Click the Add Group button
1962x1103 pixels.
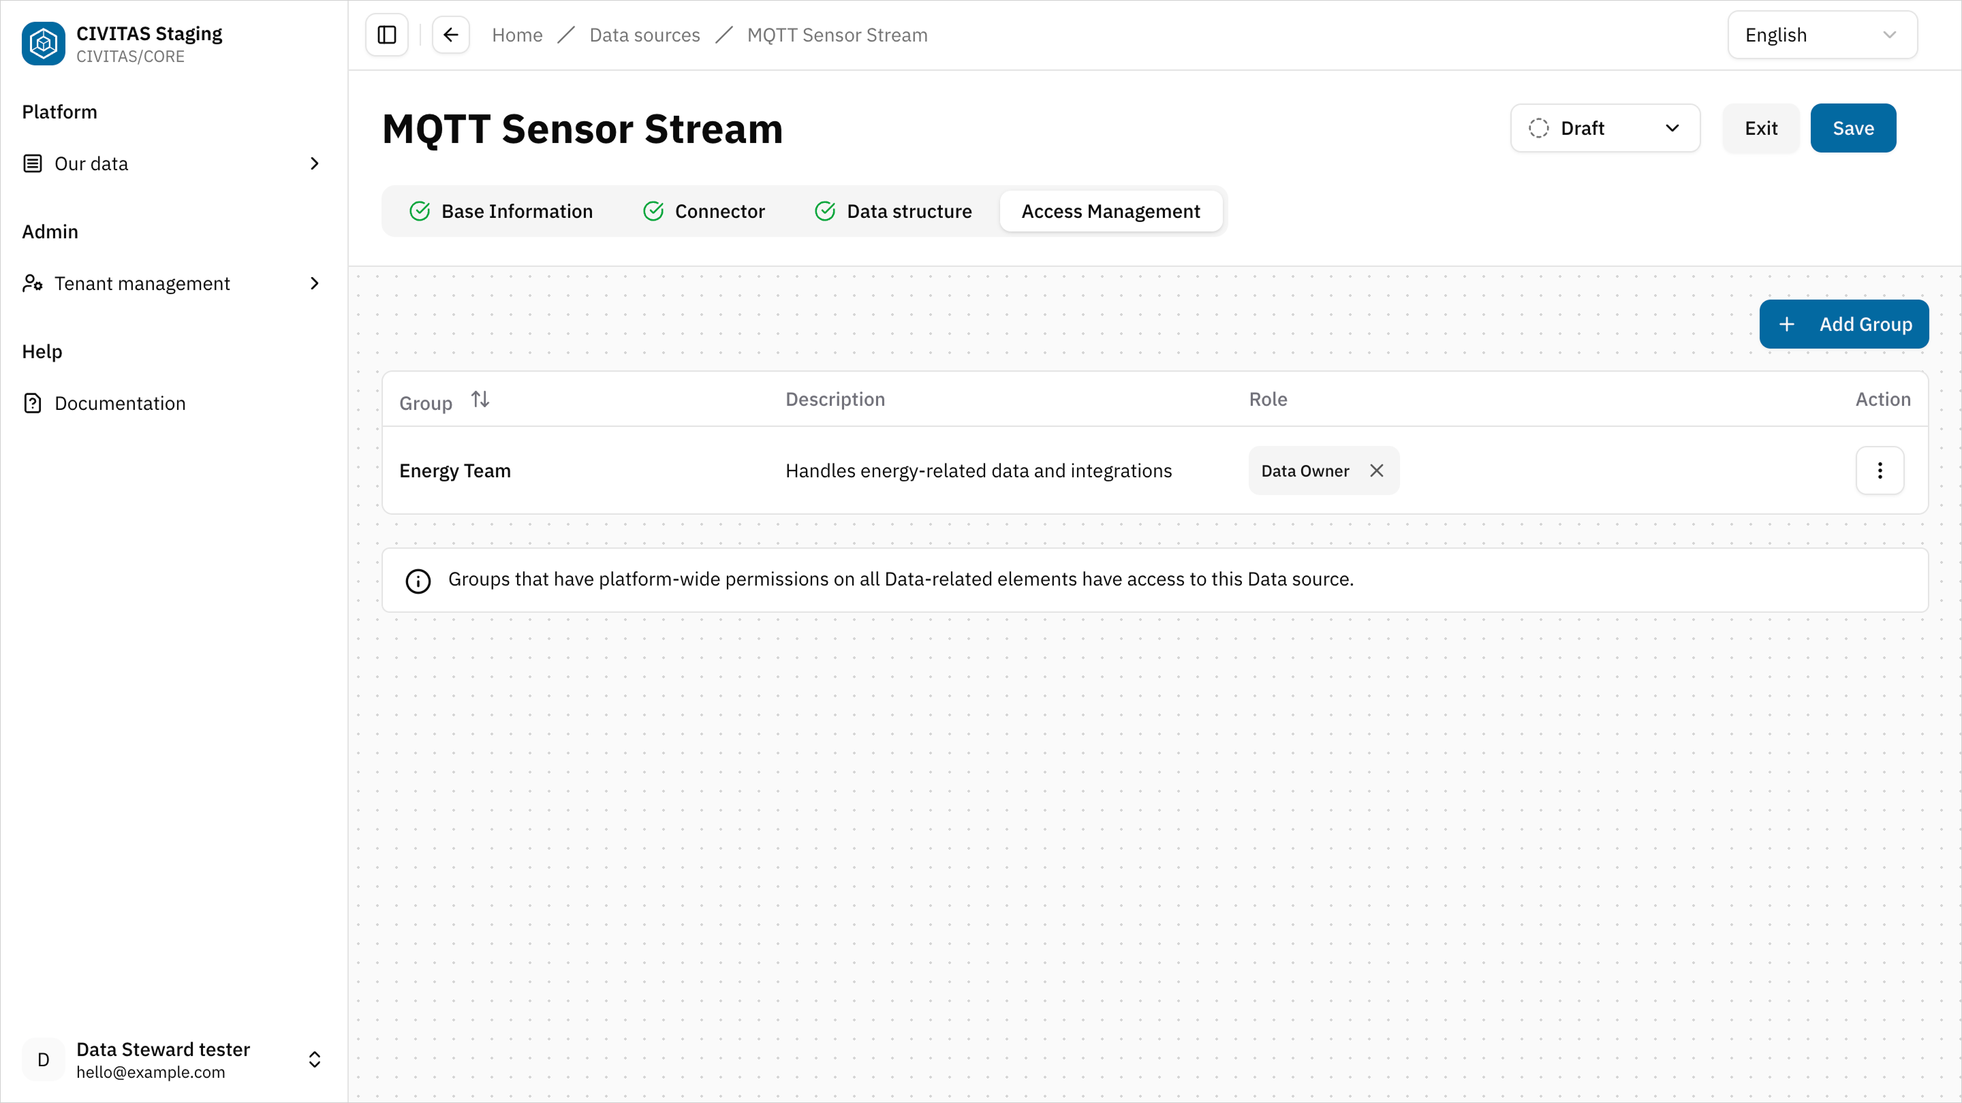click(1843, 324)
